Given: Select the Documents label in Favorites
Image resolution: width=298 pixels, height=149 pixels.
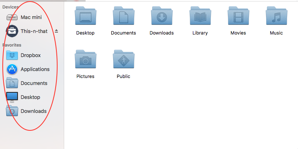Looking at the screenshot, I should (x=34, y=83).
